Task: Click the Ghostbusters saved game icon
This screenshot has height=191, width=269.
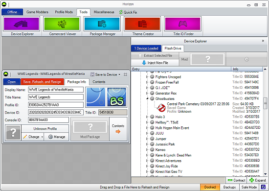Action: tap(161, 108)
